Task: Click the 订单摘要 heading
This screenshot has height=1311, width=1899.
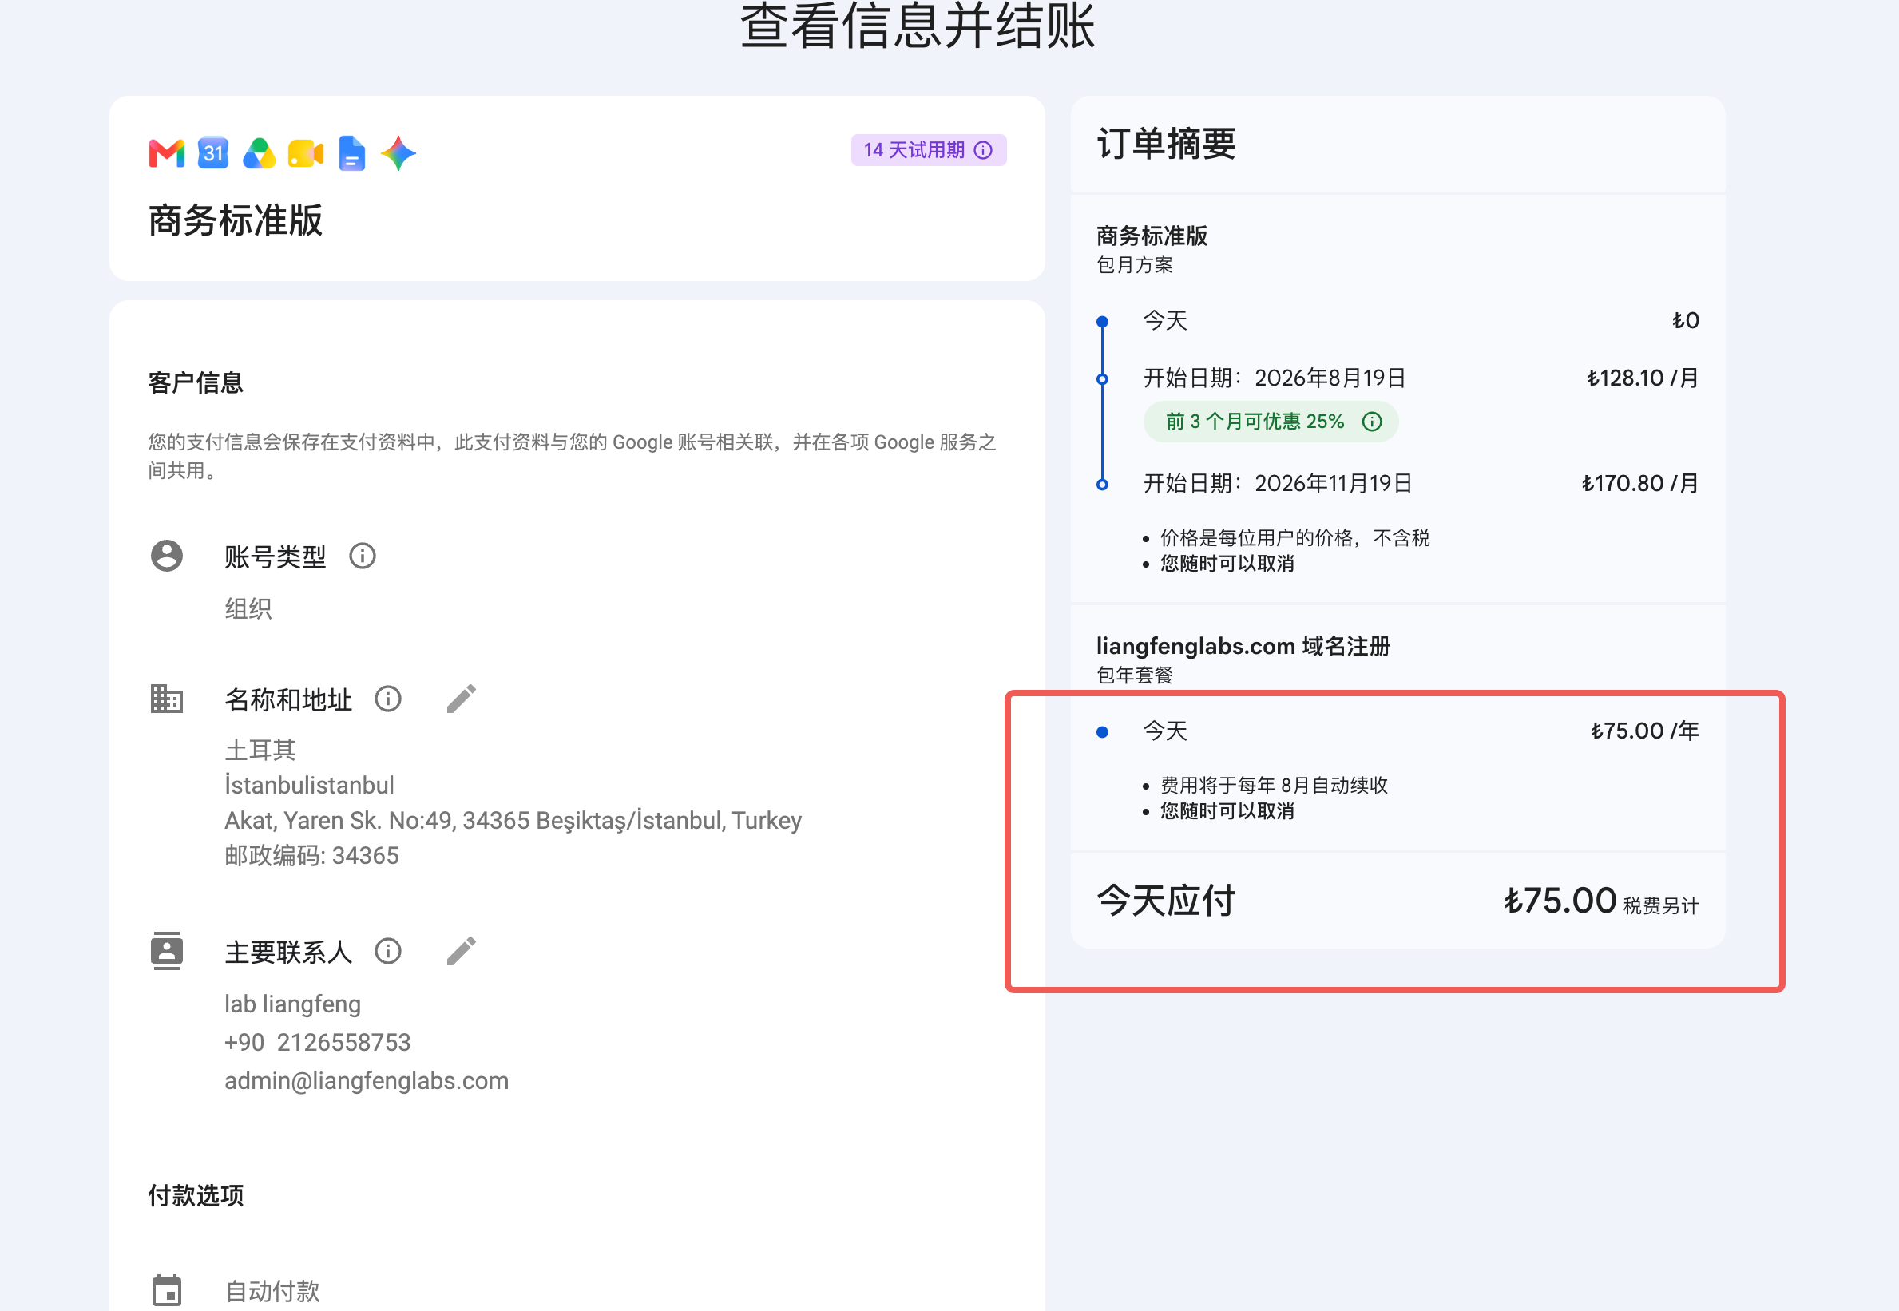Action: pos(1167,144)
